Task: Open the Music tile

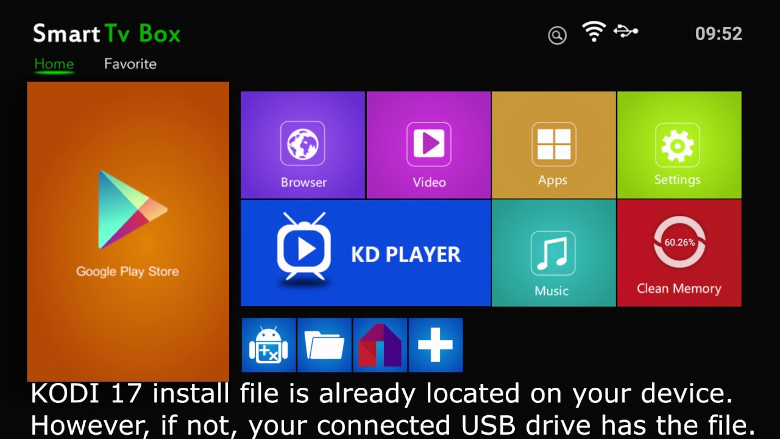Action: point(553,253)
